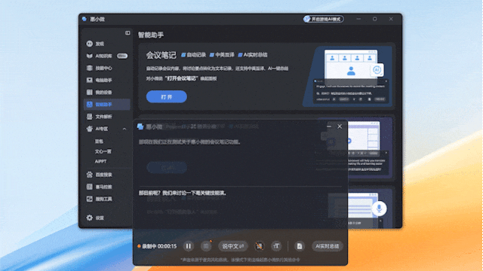Collapse the sidebar panel icon
The image size is (483, 271).
128,33
